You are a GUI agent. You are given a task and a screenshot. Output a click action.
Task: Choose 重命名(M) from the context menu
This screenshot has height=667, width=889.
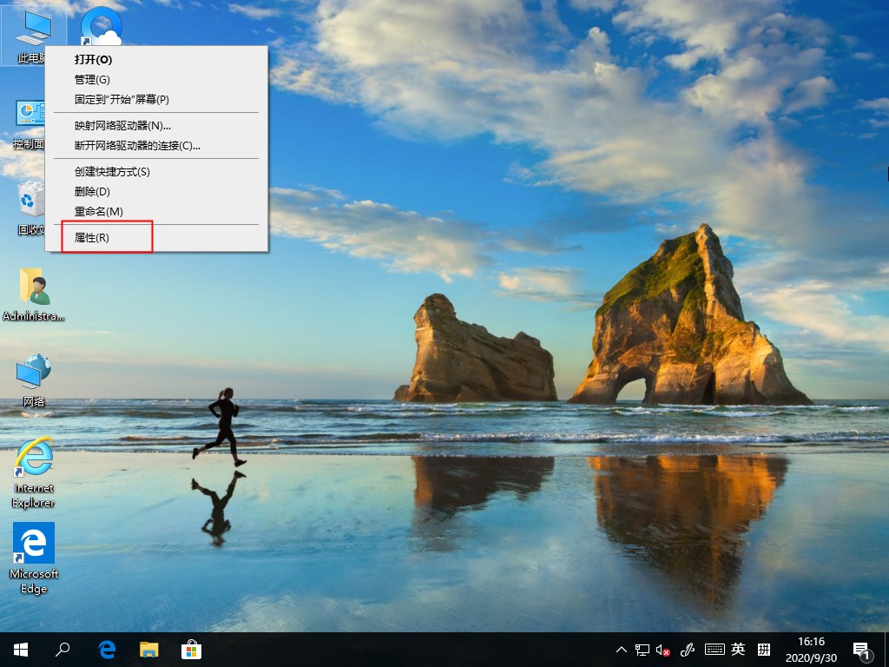tap(100, 211)
